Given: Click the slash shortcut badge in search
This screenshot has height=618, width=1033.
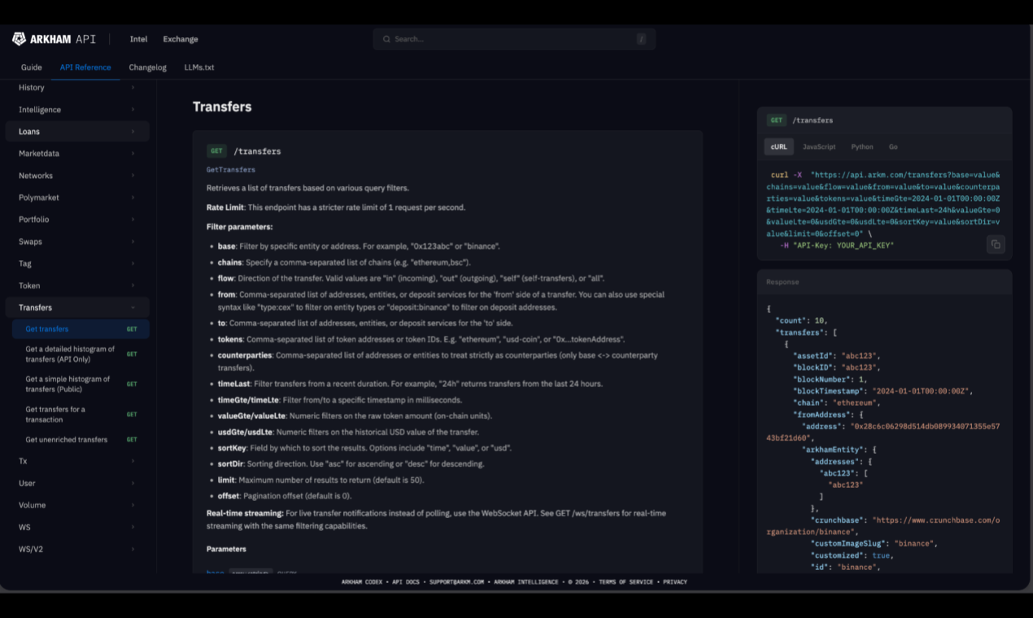Looking at the screenshot, I should [641, 39].
